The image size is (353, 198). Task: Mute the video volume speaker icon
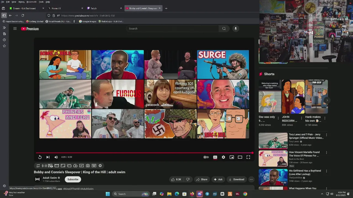(x=56, y=157)
